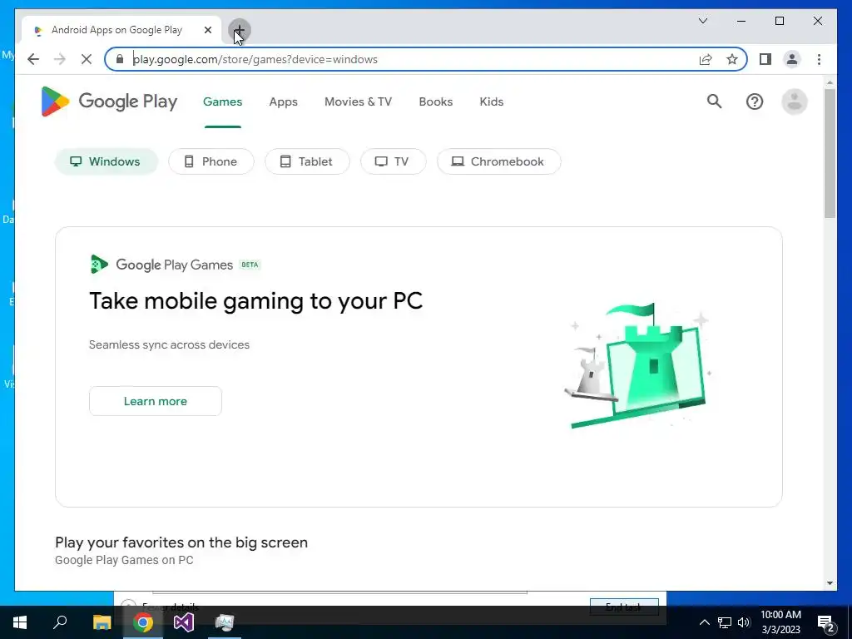Open Windows notification center
This screenshot has width=852, height=639.
[826, 622]
